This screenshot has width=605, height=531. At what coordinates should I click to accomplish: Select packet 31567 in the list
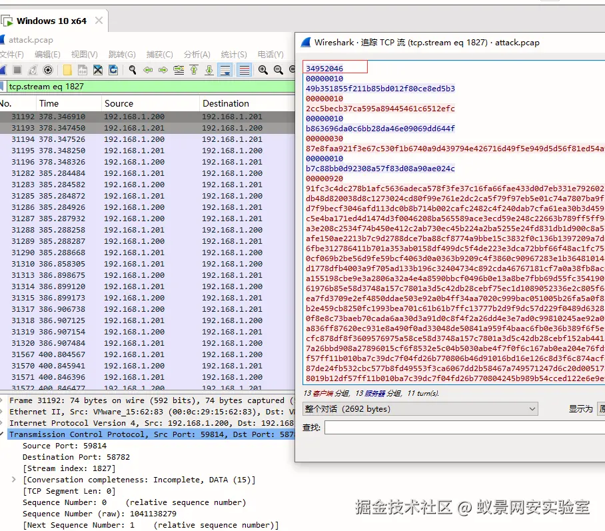[147, 354]
